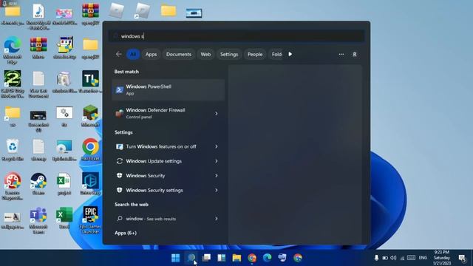Click the battery icon in system tray

(x=385, y=258)
